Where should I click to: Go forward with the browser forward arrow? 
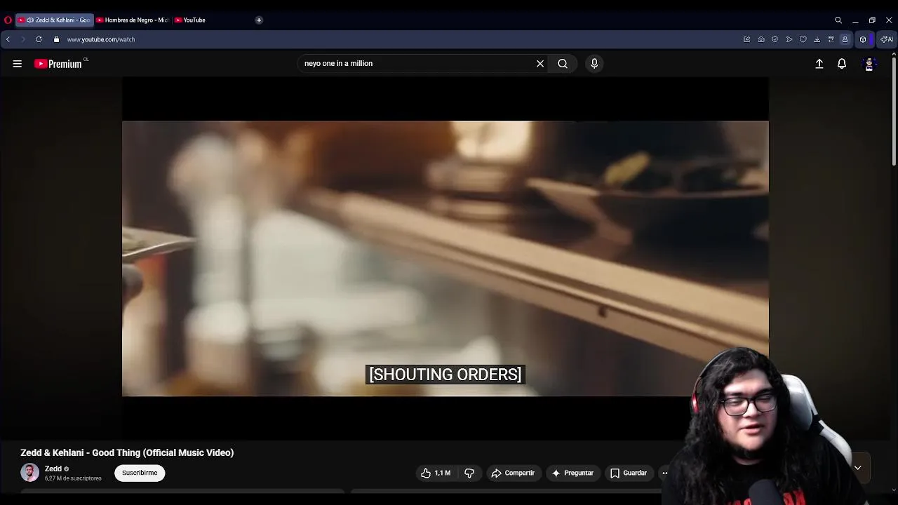[22, 39]
